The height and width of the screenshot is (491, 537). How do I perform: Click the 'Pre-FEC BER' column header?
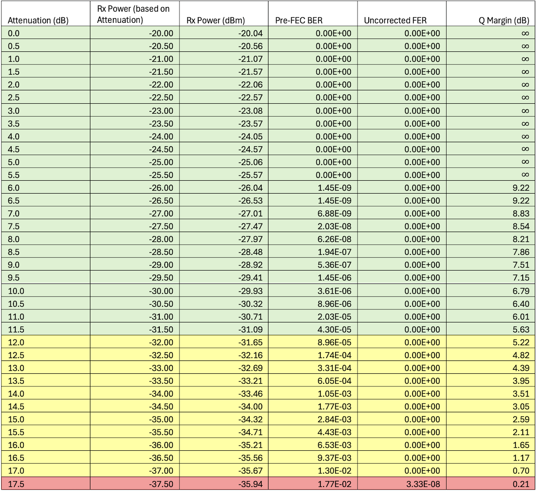pyautogui.click(x=313, y=14)
